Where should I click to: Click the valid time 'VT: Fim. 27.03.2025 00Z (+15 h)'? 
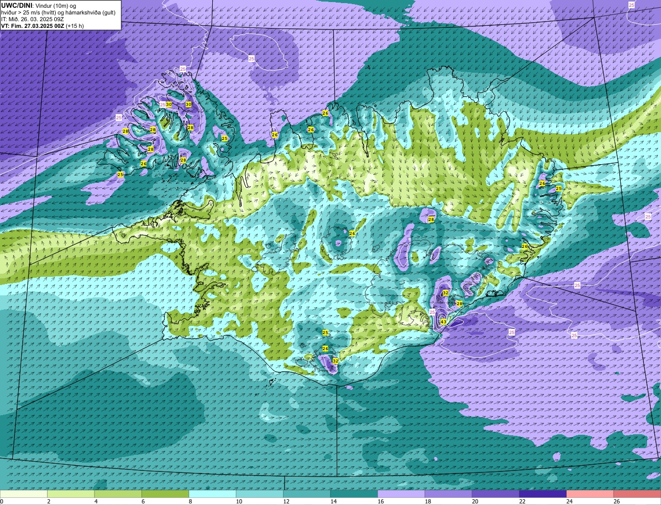[x=42, y=26]
